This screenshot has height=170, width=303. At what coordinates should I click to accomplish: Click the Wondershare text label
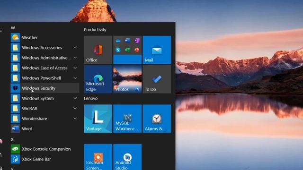coord(35,119)
